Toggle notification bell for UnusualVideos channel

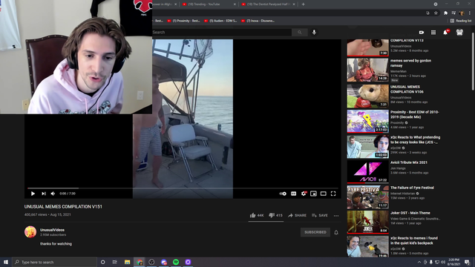point(336,232)
